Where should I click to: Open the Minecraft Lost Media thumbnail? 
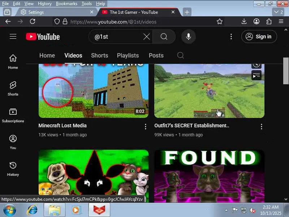pos(94,91)
